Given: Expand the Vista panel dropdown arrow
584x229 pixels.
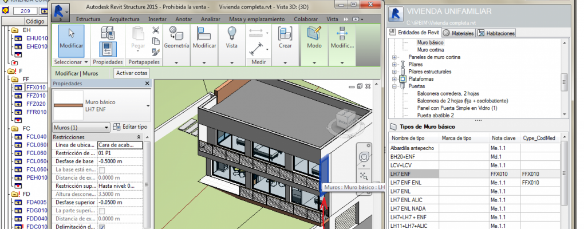Looking at the screenshot, I should pos(232,62).
